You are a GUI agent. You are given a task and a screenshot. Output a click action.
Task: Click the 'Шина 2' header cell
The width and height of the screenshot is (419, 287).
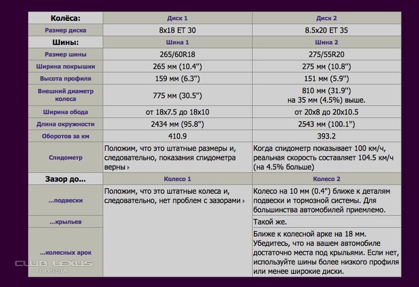pos(326,42)
